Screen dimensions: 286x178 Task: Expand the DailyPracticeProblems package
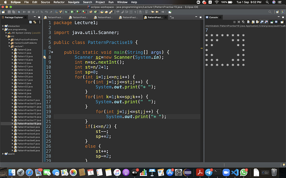click(10, 40)
